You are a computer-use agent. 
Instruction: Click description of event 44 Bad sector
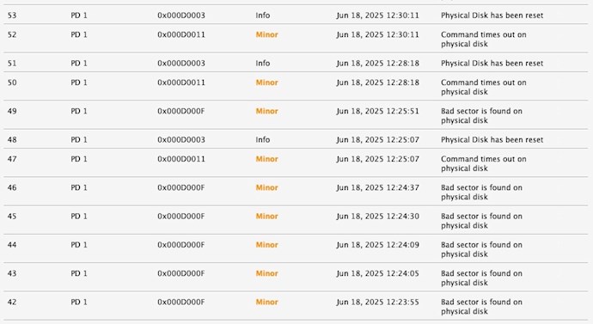click(x=481, y=249)
